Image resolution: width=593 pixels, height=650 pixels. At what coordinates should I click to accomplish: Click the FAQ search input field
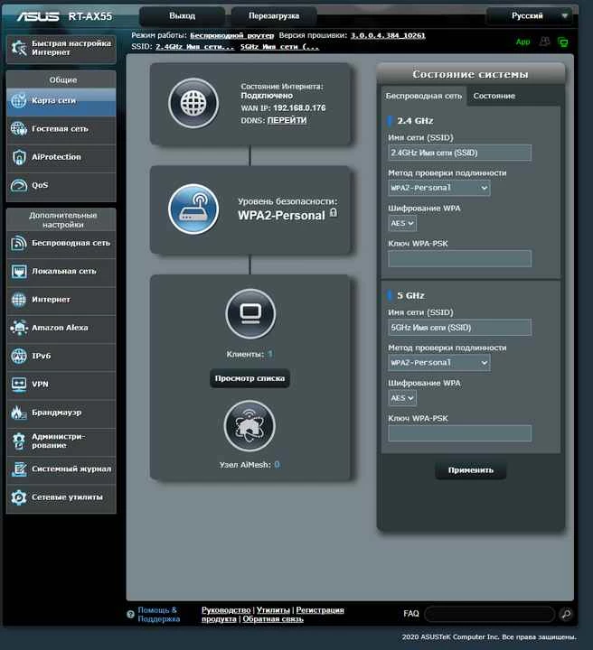pos(490,615)
